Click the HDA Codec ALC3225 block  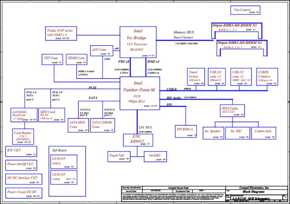tap(232, 111)
